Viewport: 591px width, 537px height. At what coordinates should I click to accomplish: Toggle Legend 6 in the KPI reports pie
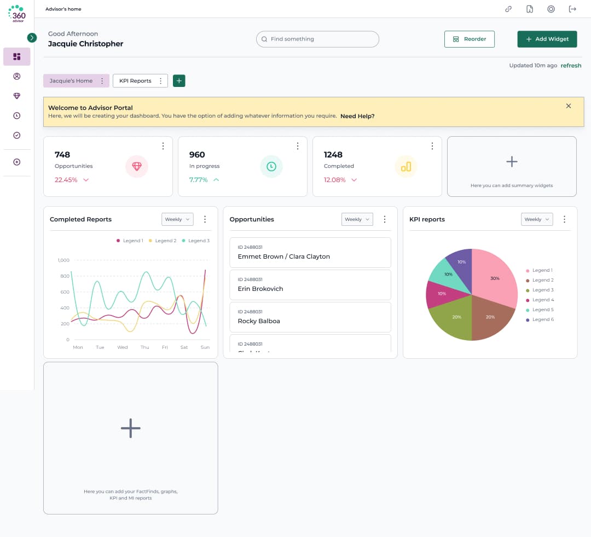pos(540,319)
